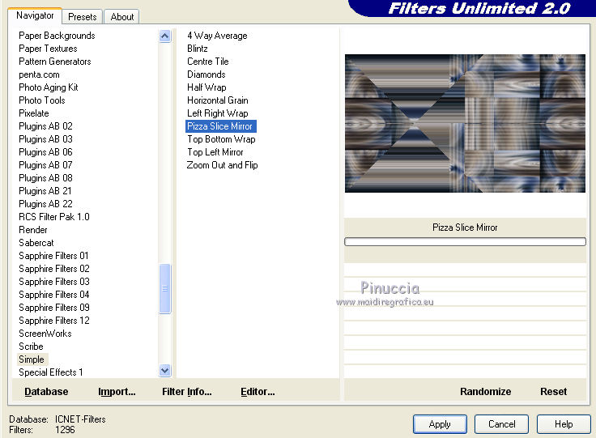The width and height of the screenshot is (596, 438).
Task: Choose the Centre Tile filter
Action: pos(208,62)
